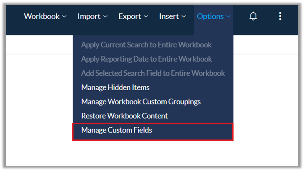This screenshot has width=304, height=171.
Task: Open the Insert menu label
Action: [x=169, y=16]
